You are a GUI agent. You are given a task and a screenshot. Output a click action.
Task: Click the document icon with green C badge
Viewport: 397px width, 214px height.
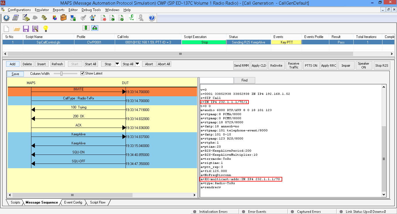tap(112, 18)
